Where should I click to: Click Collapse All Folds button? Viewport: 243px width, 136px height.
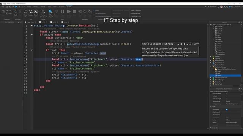(x=136, y=17)
